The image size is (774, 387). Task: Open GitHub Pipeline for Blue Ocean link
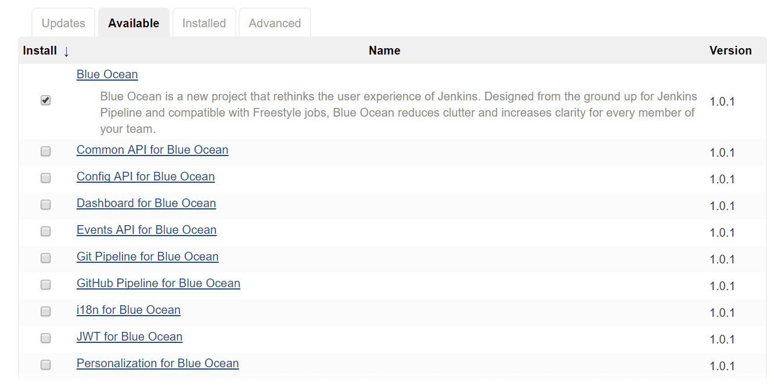pyautogui.click(x=159, y=283)
